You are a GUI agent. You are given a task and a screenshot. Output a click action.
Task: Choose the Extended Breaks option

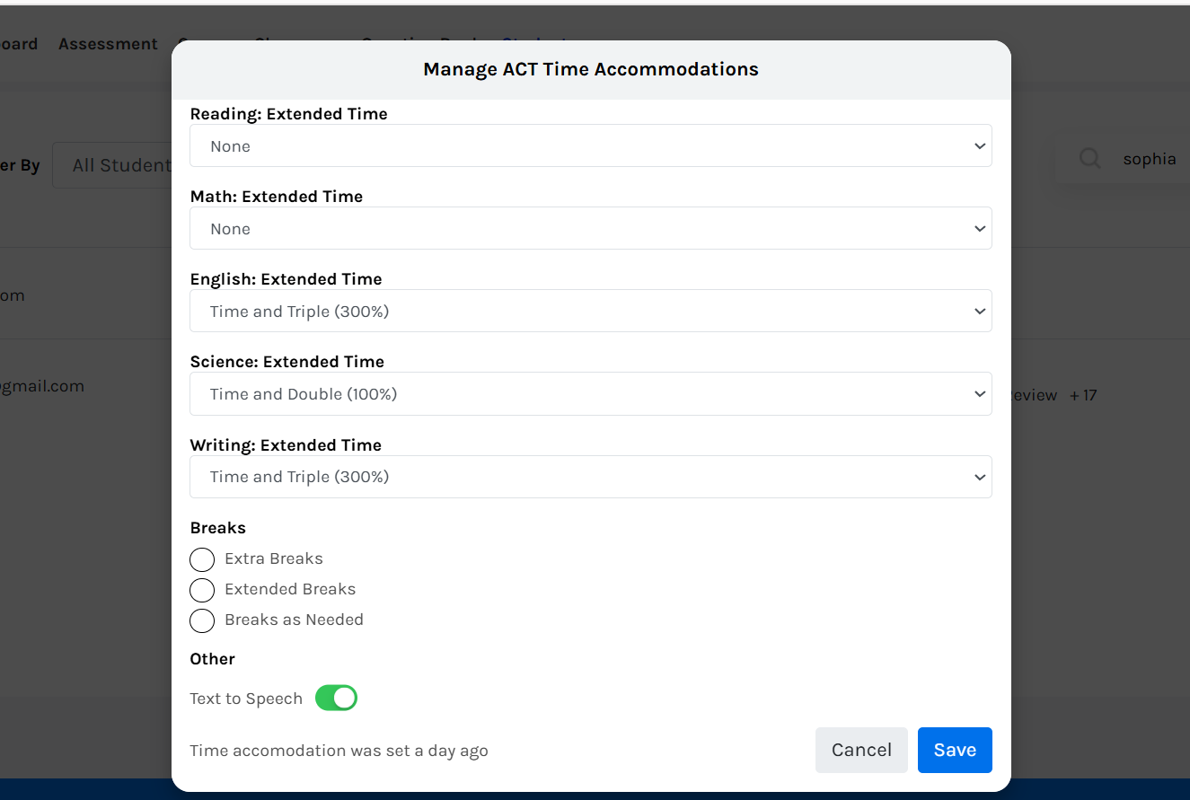202,590
